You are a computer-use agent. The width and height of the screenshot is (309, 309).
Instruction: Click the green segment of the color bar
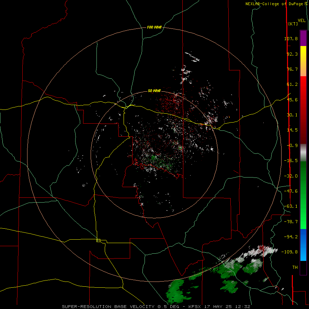(303, 195)
